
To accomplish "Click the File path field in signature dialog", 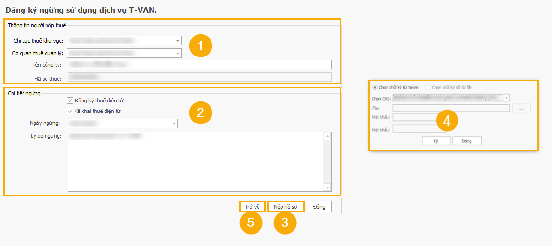I will pyautogui.click(x=451, y=108).
